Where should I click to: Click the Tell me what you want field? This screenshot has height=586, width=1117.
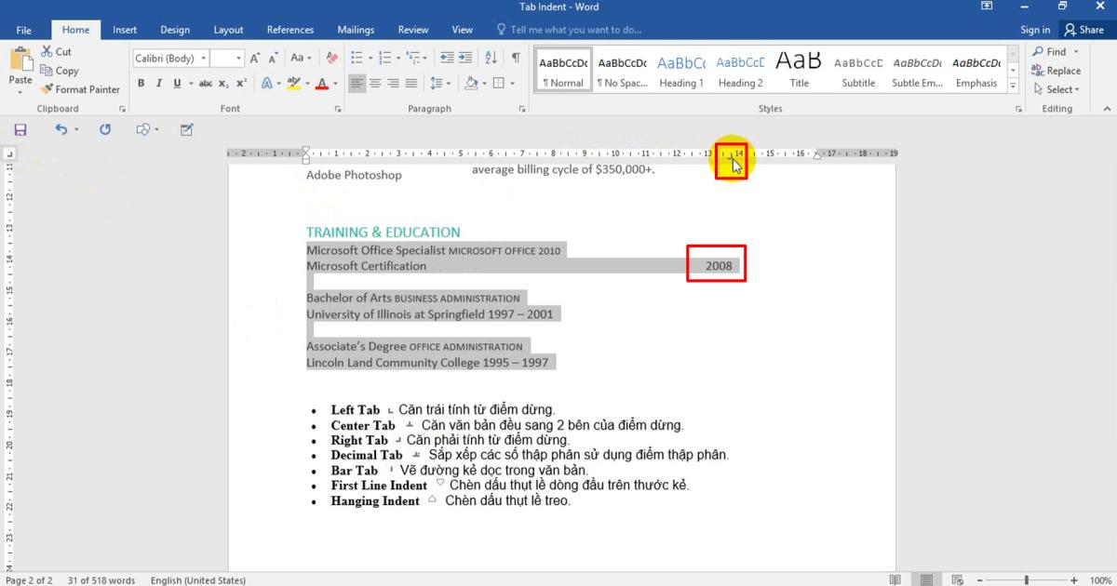click(575, 30)
